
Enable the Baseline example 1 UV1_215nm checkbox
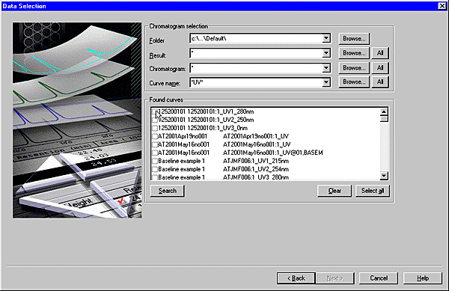coord(155,161)
